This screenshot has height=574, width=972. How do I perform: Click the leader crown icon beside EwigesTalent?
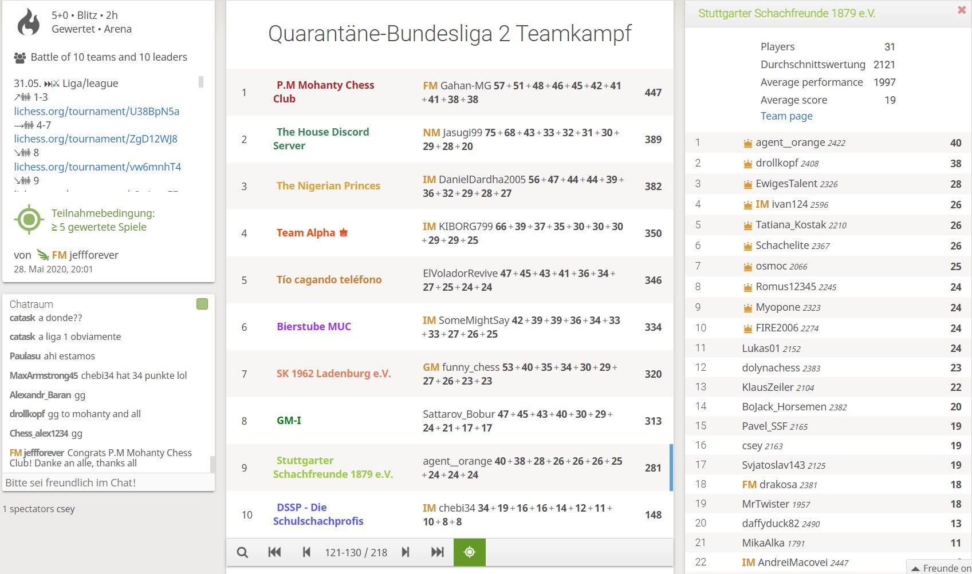747,184
